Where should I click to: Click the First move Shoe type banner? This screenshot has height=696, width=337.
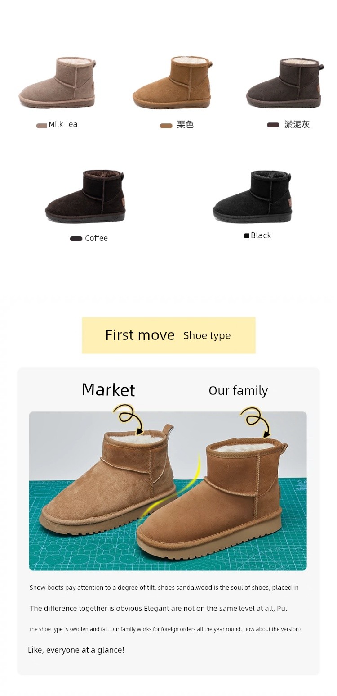(168, 335)
